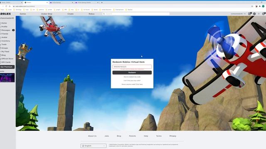Open the Games menu in the top navigation
This screenshot has height=149, width=266.
(x=23, y=14)
